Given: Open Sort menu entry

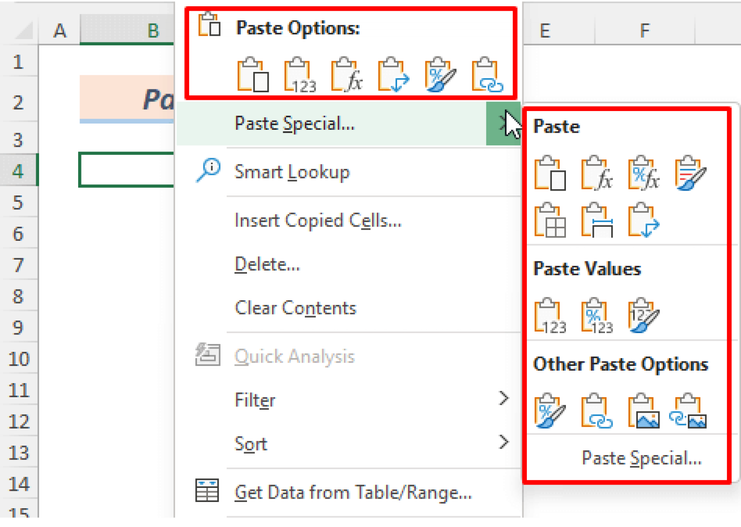Looking at the screenshot, I should point(349,444).
